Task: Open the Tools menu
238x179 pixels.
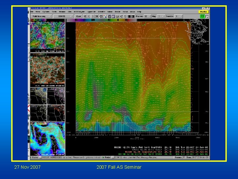Action: (x=54, y=12)
